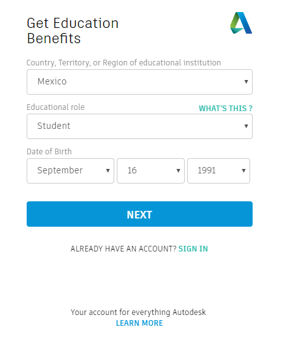
Task: Click the Educational role label
Action: pyautogui.click(x=56, y=107)
